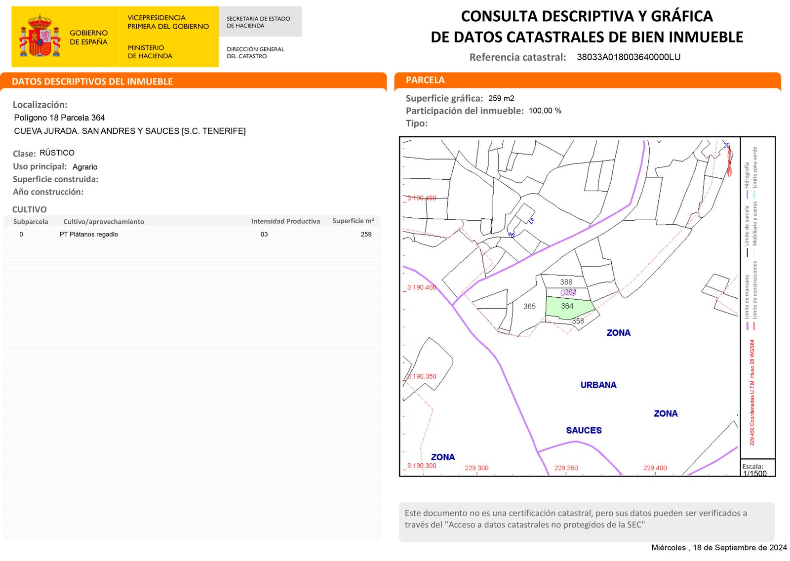Click the 'SAUCES' label on the map
The height and width of the screenshot is (561, 790).
[584, 431]
